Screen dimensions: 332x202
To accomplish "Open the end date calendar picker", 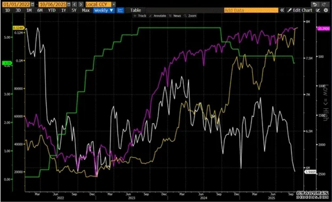I will coord(69,4).
